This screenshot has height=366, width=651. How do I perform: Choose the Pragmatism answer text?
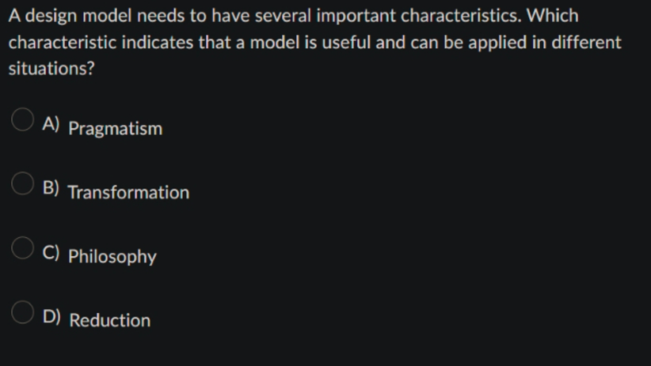(115, 129)
